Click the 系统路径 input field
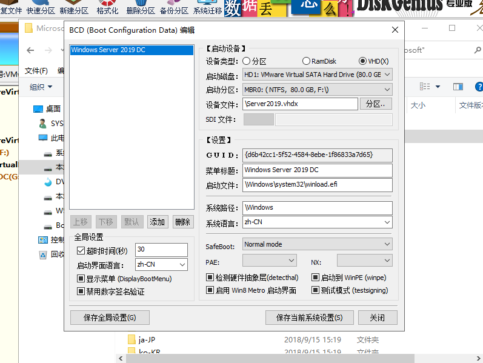The width and height of the screenshot is (483, 363). (318, 208)
